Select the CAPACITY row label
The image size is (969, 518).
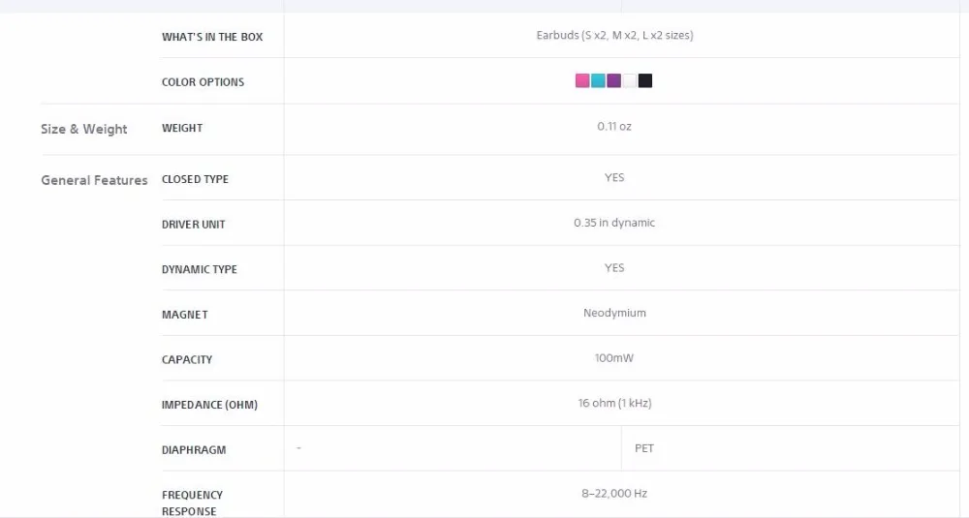[x=187, y=359]
